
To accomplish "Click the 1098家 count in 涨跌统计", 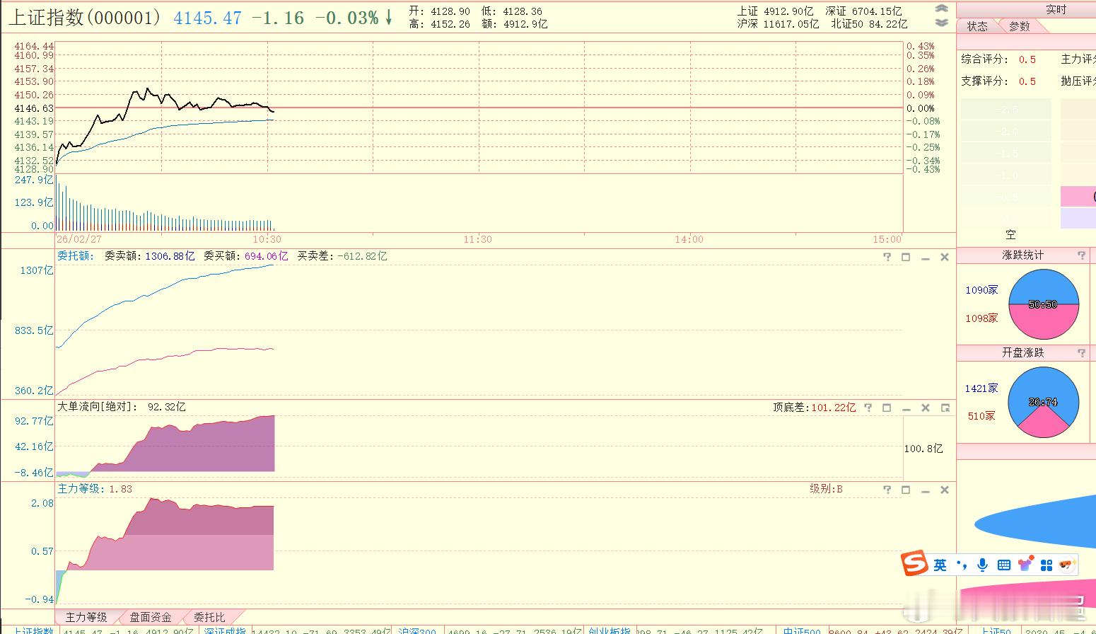I will [981, 318].
